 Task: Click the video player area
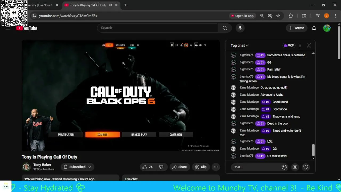coord(121,95)
